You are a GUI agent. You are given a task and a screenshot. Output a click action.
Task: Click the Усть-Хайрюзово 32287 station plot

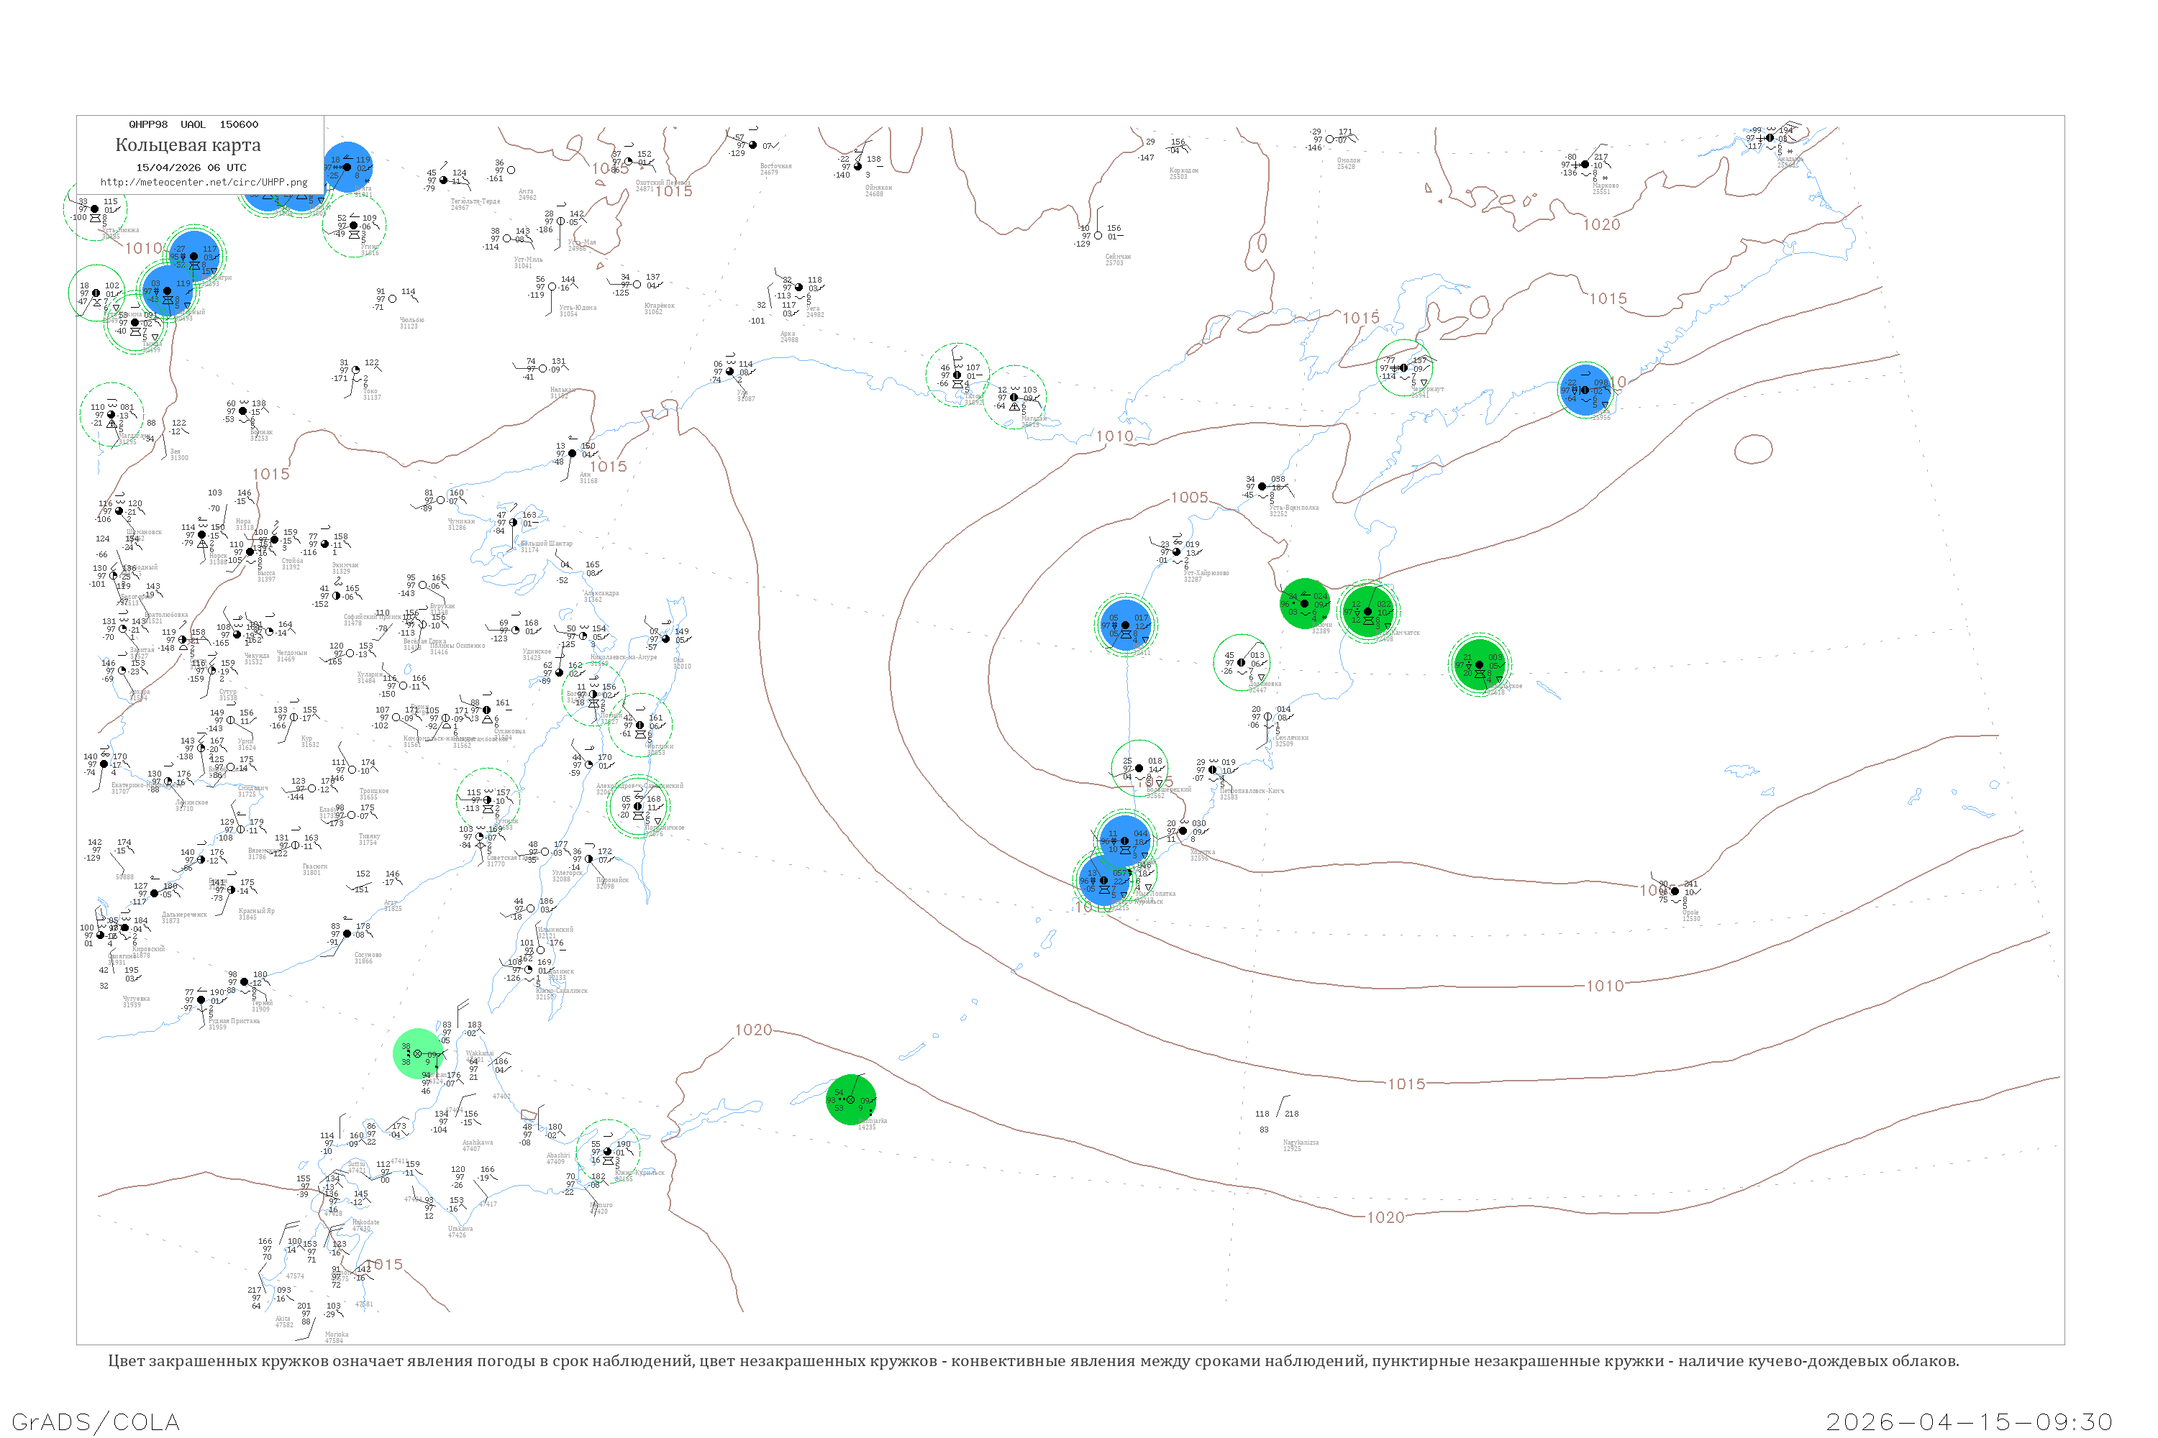coord(1177,552)
